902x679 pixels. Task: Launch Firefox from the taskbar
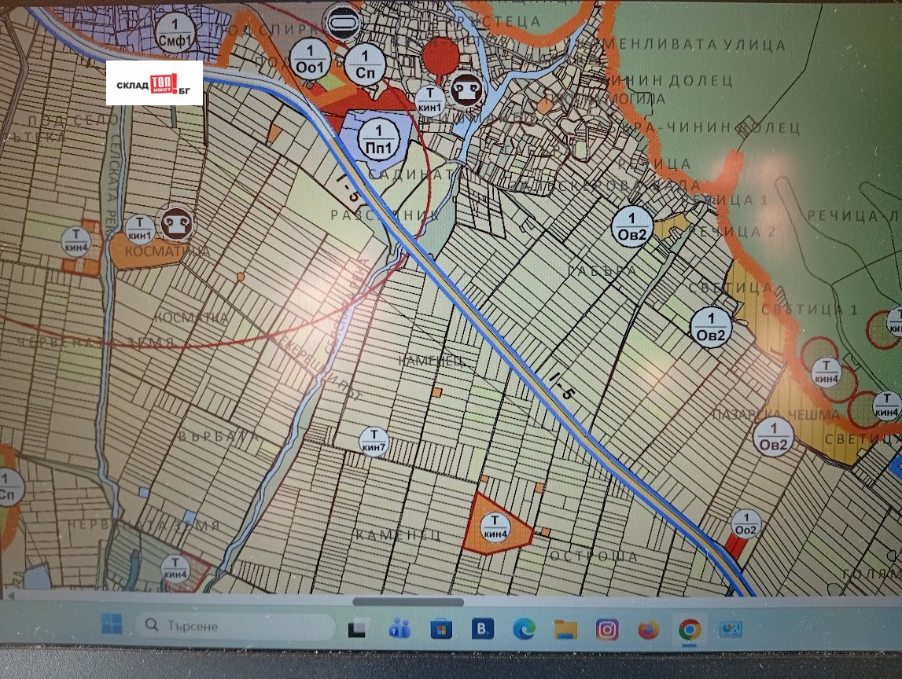click(x=648, y=629)
